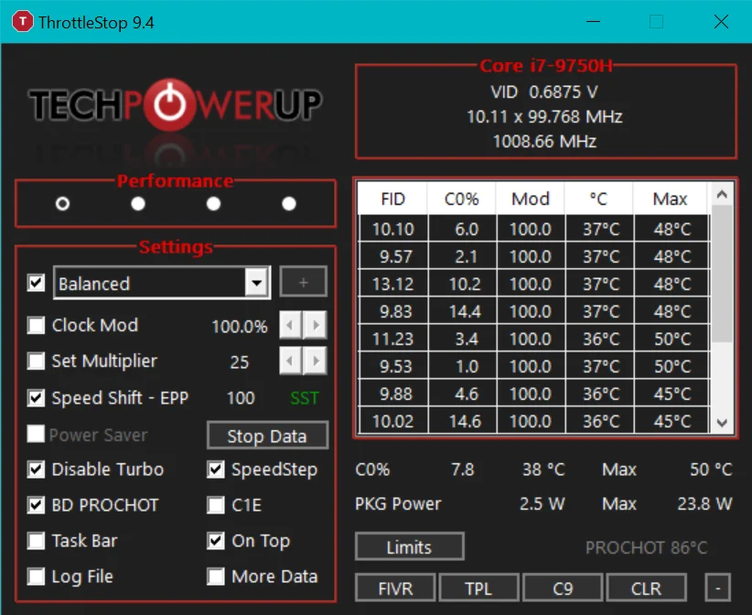Click the plus button next to Balanced
Image resolution: width=752 pixels, height=615 pixels.
(303, 282)
